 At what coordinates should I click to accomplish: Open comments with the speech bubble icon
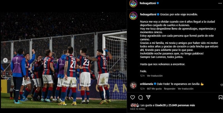pyautogui.click(x=140, y=97)
